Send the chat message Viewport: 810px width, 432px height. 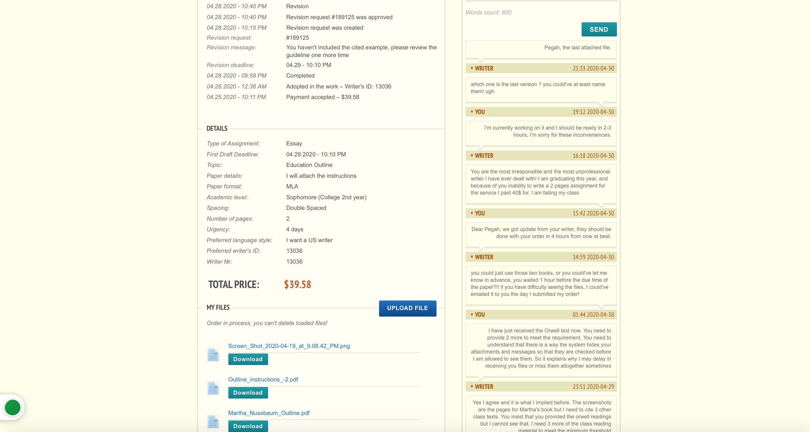(599, 29)
